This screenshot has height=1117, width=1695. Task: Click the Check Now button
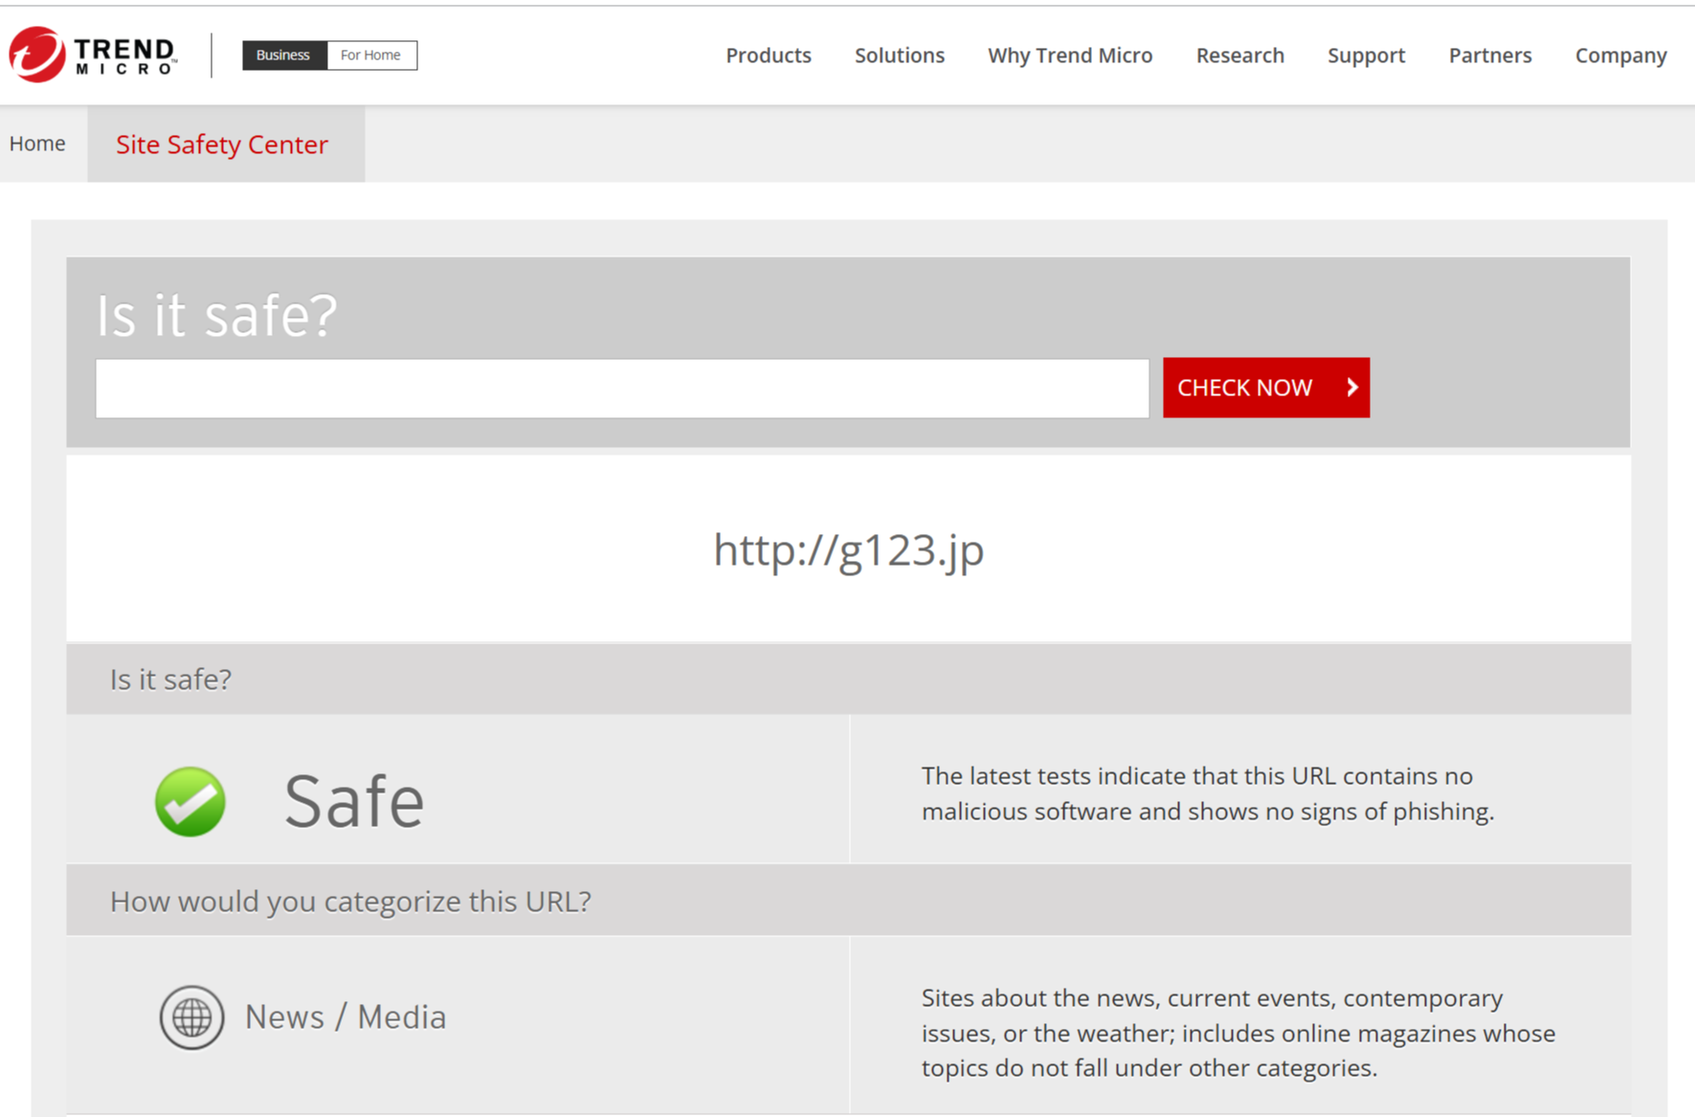click(1265, 388)
